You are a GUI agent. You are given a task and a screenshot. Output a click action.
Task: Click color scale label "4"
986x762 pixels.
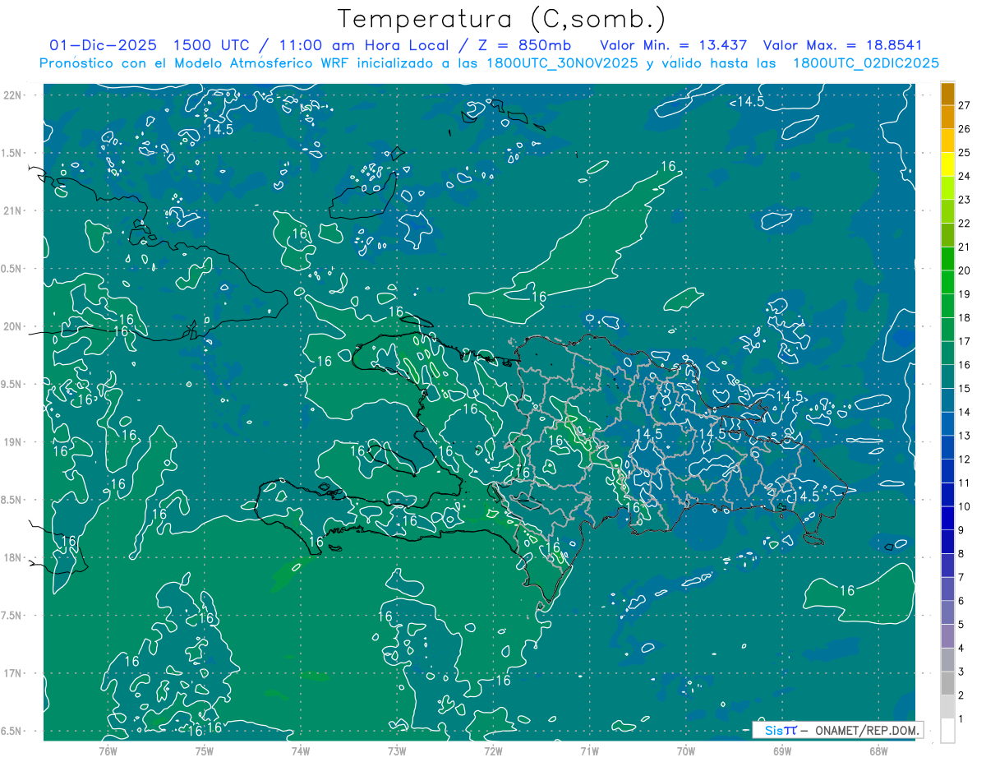(961, 649)
